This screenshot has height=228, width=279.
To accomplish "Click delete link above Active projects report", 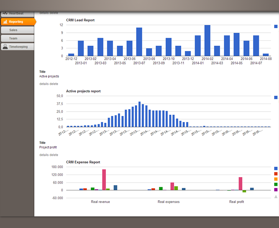I will [54, 84].
